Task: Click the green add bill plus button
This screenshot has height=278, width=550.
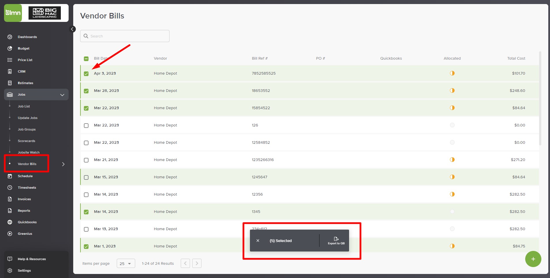Action: [x=533, y=259]
